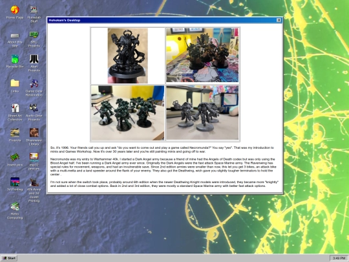Open the esp32 devices icon
Image resolution: width=349 pixels, height=262 pixels.
tap(34, 161)
